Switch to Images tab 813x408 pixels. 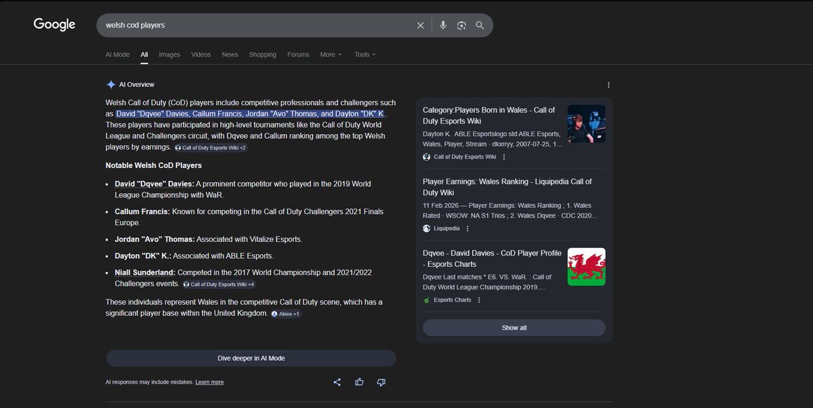click(x=169, y=54)
